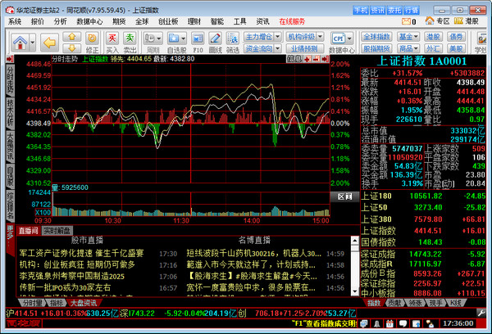Image resolution: width=492 pixels, height=334 pixels.
Task: Click the home icon in the toolbar
Action: point(20,42)
